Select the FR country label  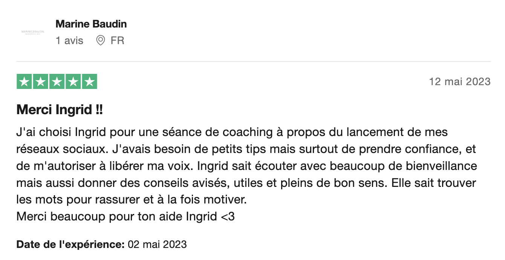117,41
